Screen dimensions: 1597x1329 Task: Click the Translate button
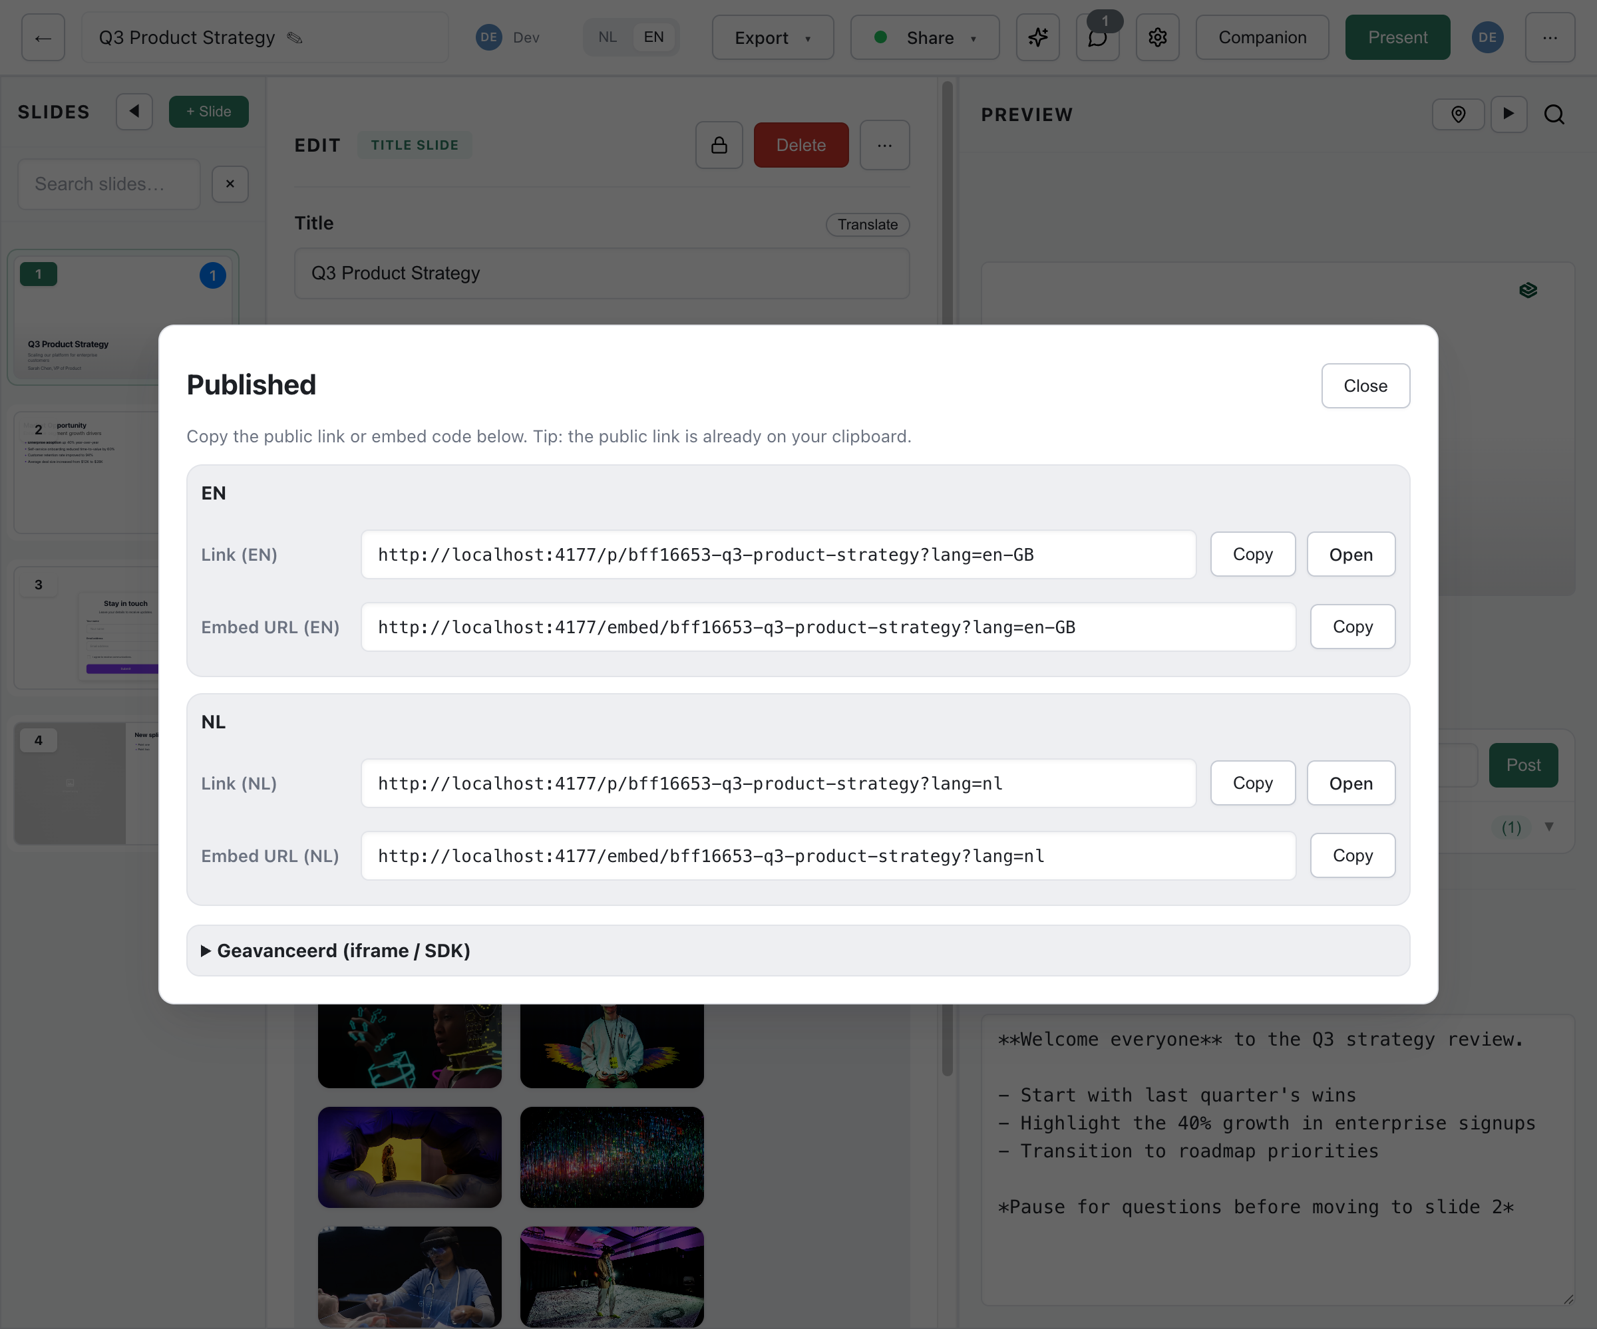(867, 224)
